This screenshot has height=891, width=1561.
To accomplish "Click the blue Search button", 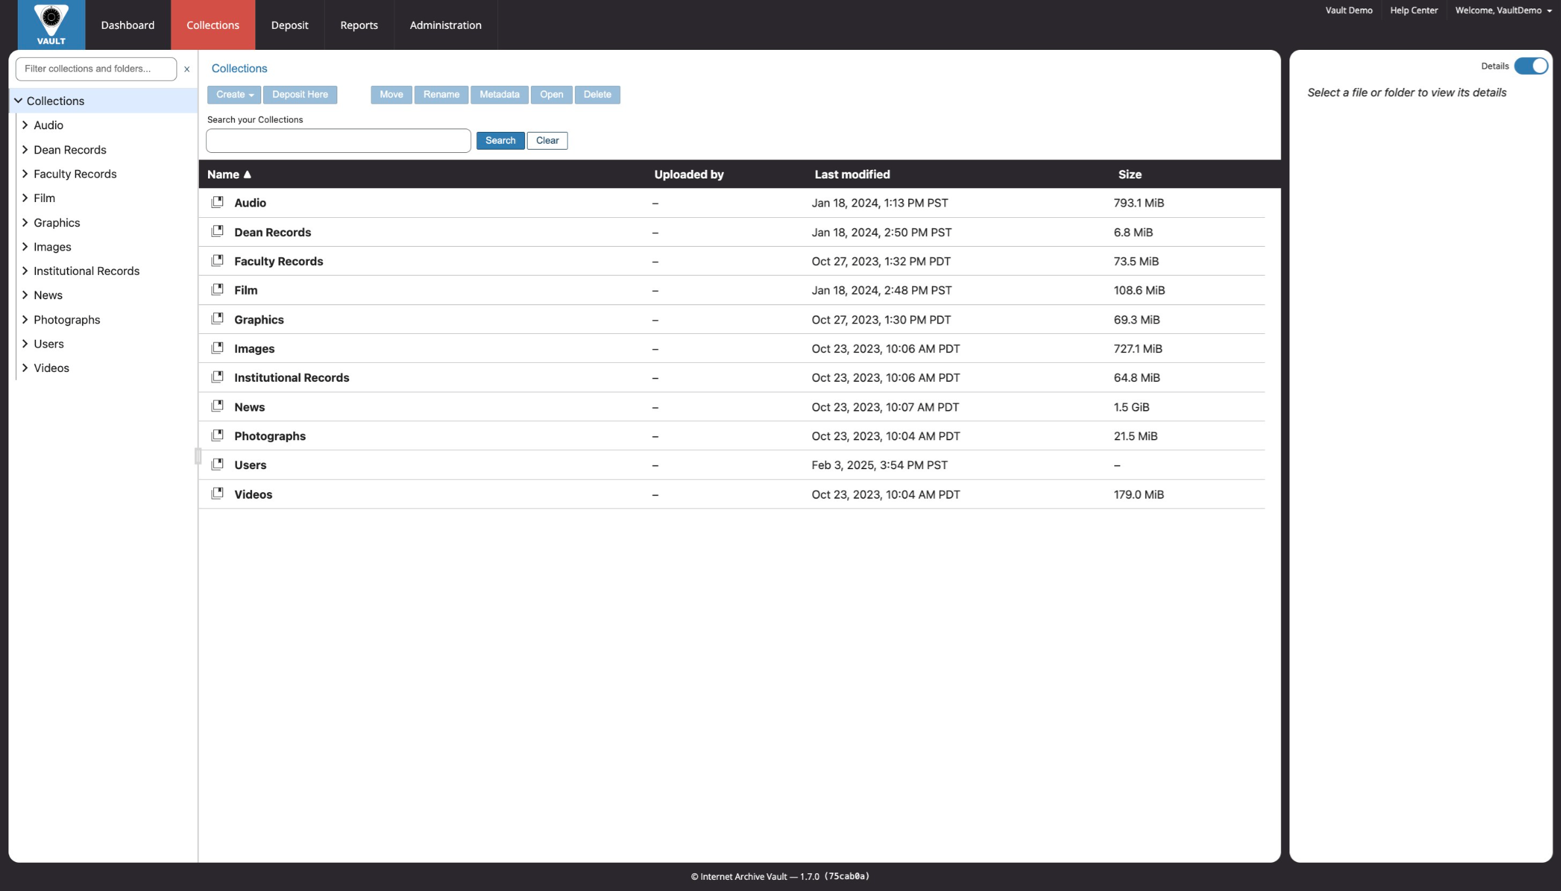I will pyautogui.click(x=500, y=140).
